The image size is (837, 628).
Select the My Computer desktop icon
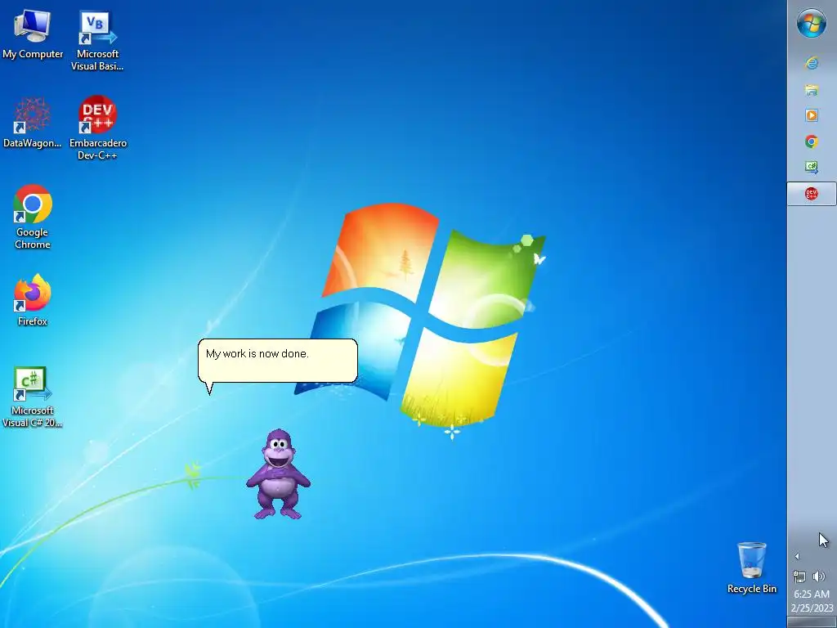33,34
